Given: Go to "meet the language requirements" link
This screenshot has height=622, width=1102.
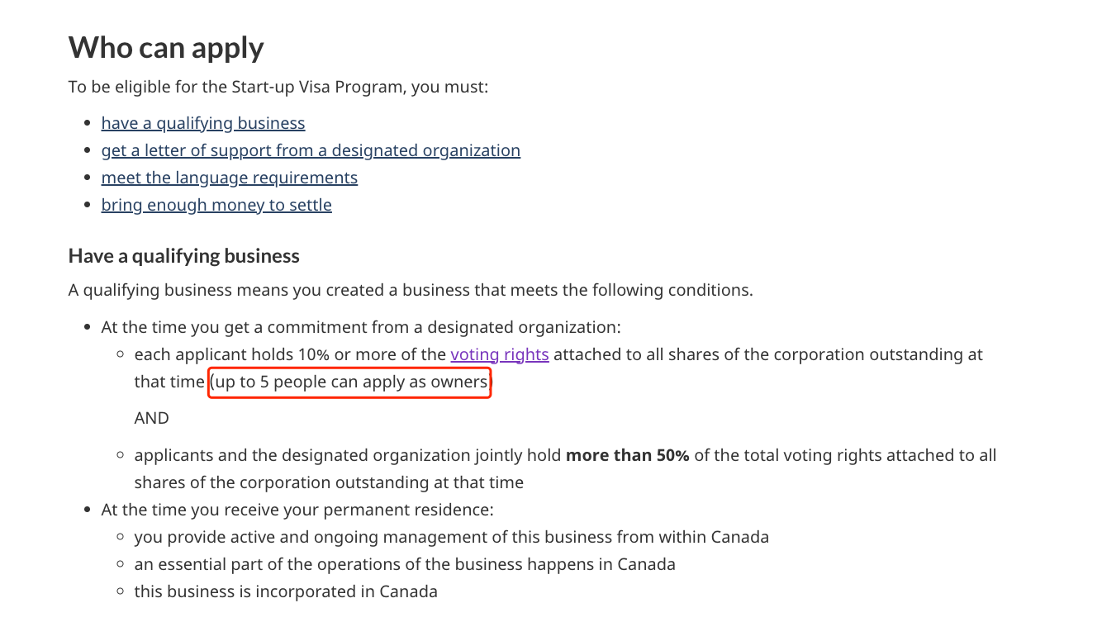Looking at the screenshot, I should click(230, 178).
